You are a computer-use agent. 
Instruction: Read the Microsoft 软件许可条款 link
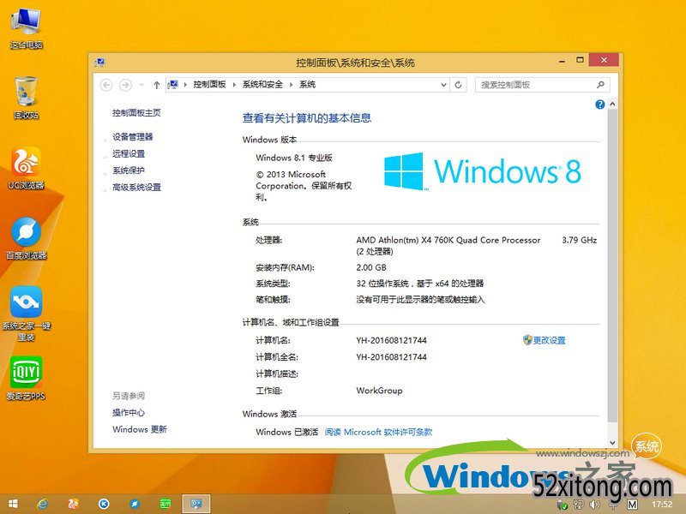(378, 432)
